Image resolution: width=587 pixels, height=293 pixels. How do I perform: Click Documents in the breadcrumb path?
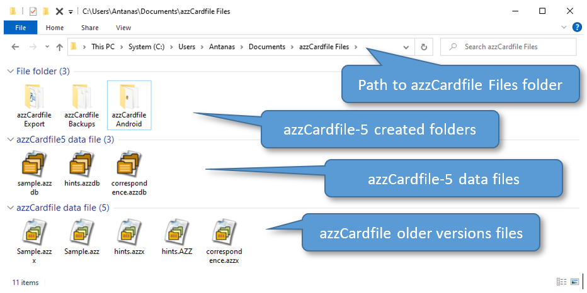(x=267, y=47)
